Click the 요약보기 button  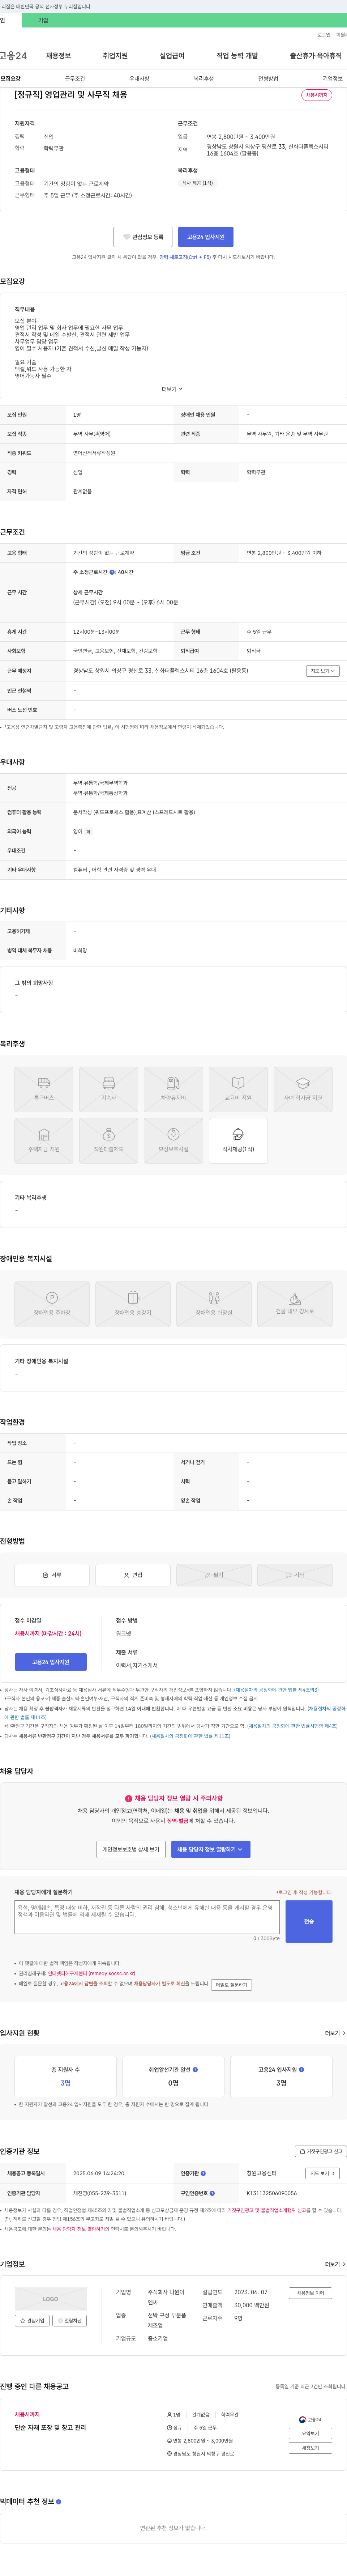[x=311, y=2434]
